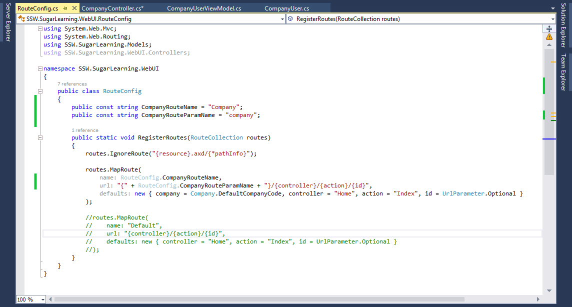Show the 7 references CodeLens link
The width and height of the screenshot is (572, 307).
(72, 83)
